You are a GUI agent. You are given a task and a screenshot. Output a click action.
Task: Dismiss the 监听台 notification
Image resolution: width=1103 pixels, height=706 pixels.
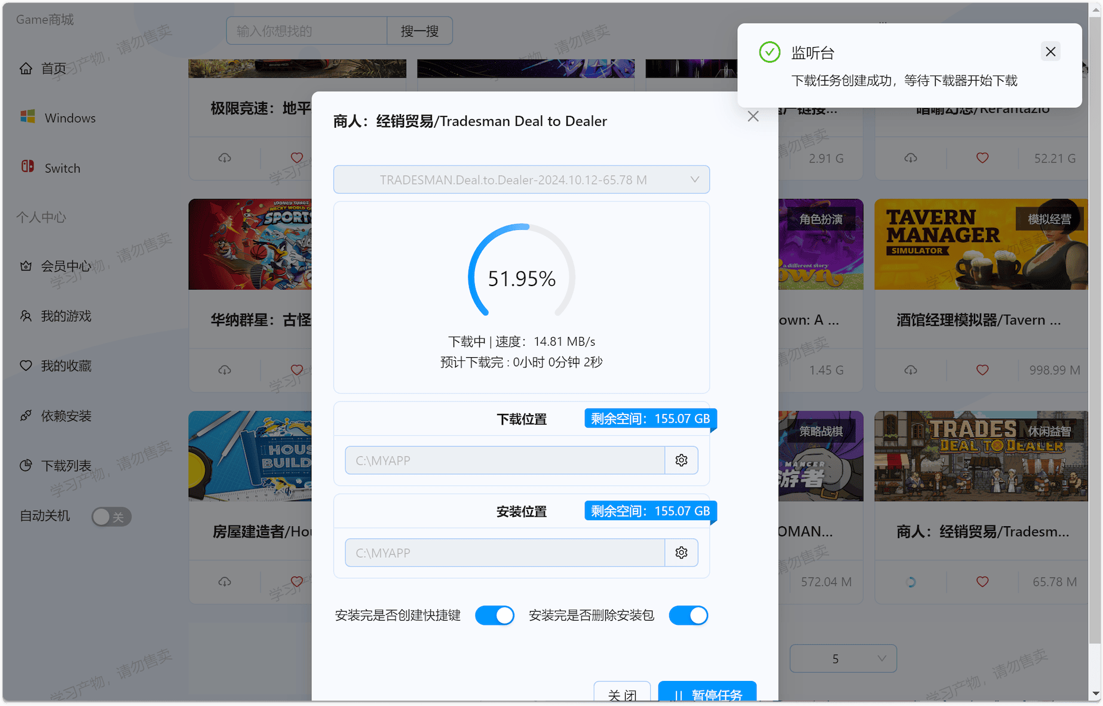(x=1050, y=52)
